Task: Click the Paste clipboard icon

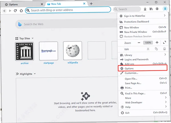Action: click(164, 49)
